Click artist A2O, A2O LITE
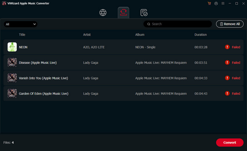This screenshot has height=151, width=247. click(94, 47)
